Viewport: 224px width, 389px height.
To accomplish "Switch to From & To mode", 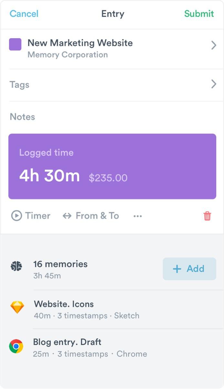I will pos(97,216).
